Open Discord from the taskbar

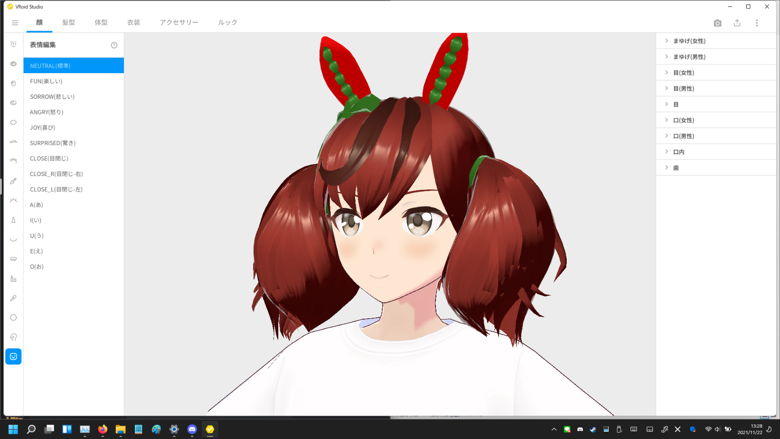pyautogui.click(x=192, y=429)
